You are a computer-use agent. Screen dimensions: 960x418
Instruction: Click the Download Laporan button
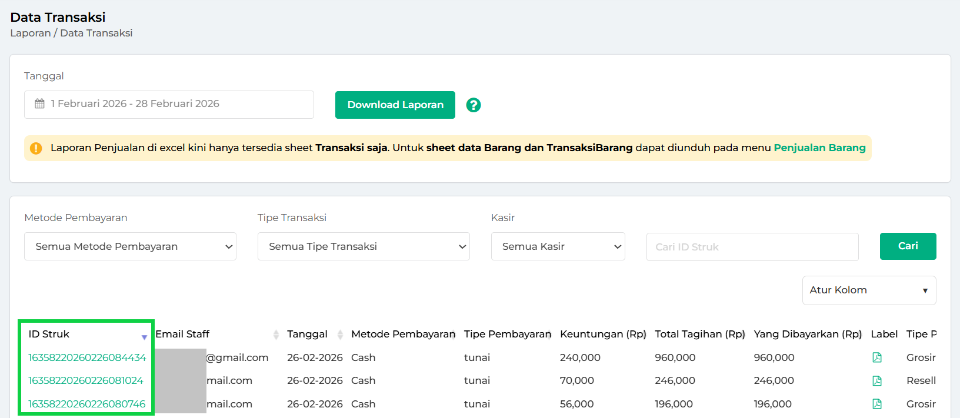tap(395, 105)
